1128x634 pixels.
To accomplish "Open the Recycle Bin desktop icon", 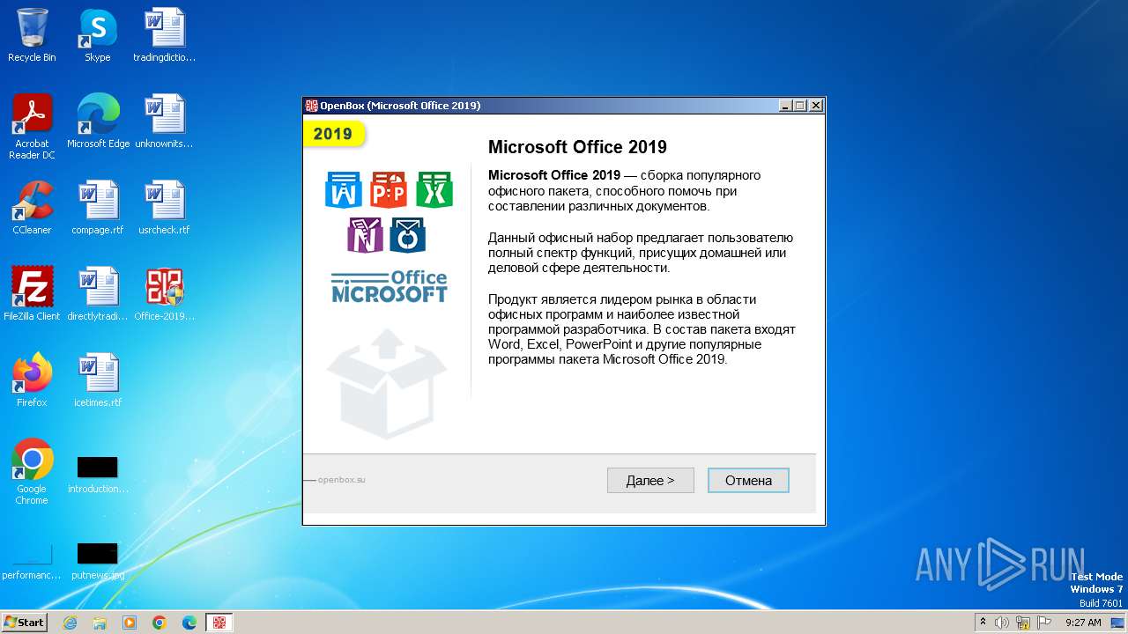I will point(32,35).
